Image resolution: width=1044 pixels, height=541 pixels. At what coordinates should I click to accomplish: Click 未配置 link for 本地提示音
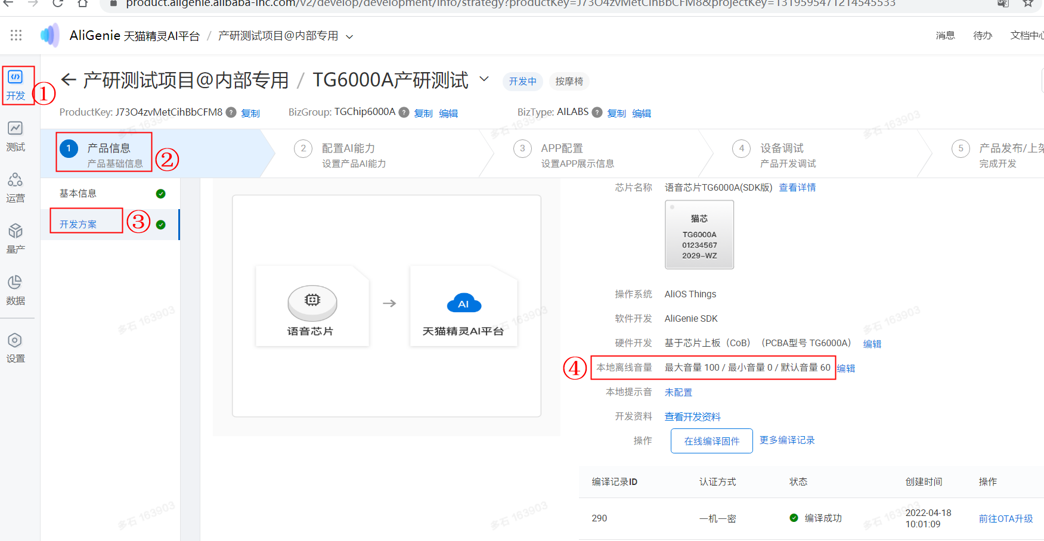click(x=679, y=393)
